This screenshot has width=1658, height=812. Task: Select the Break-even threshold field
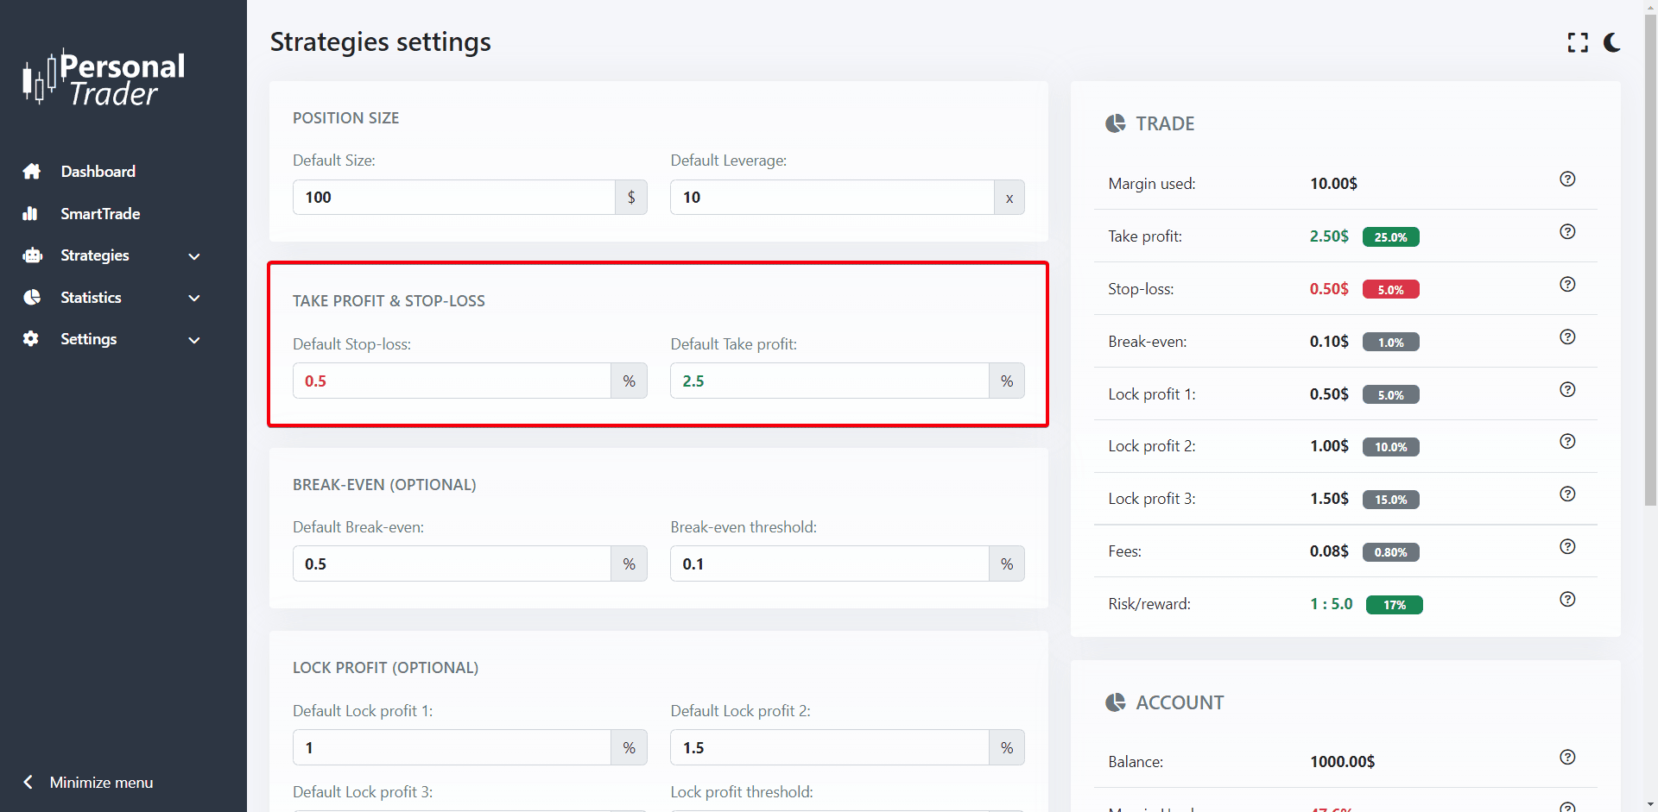(829, 564)
